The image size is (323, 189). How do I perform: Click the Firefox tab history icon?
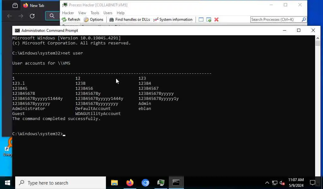click(x=15, y=6)
